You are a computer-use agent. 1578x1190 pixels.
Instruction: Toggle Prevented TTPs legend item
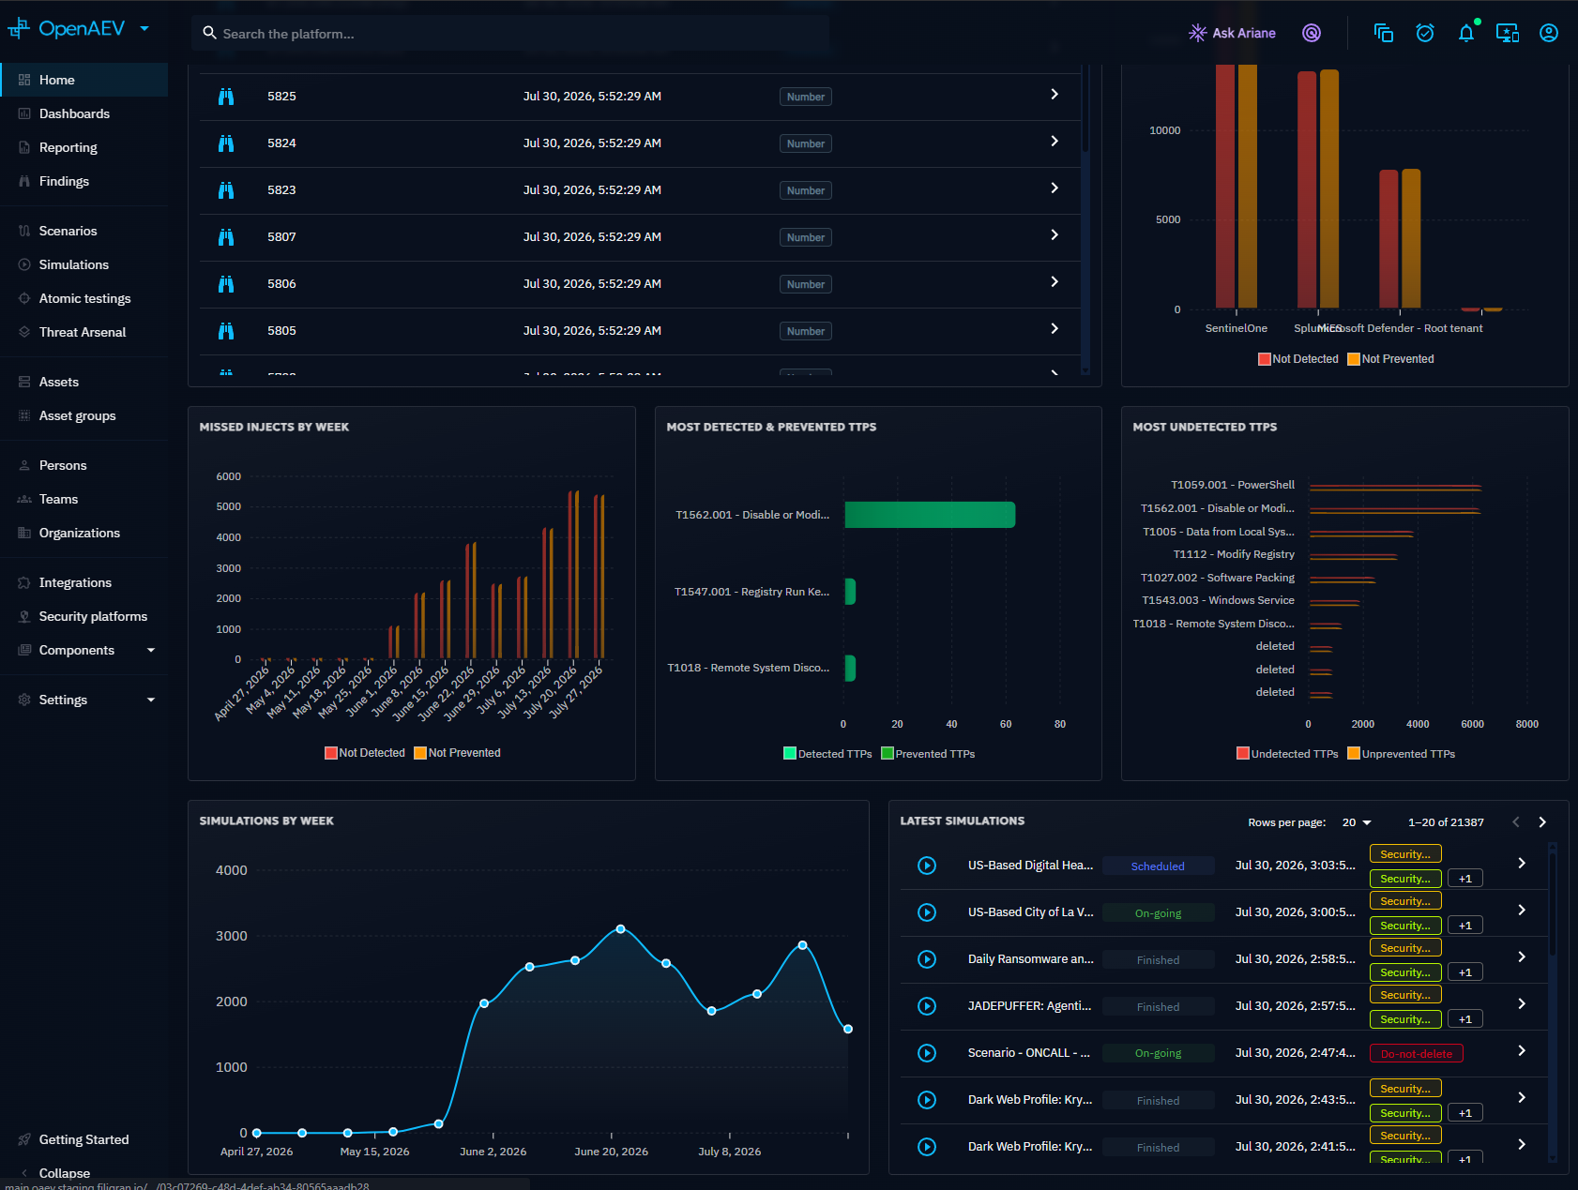pos(928,754)
